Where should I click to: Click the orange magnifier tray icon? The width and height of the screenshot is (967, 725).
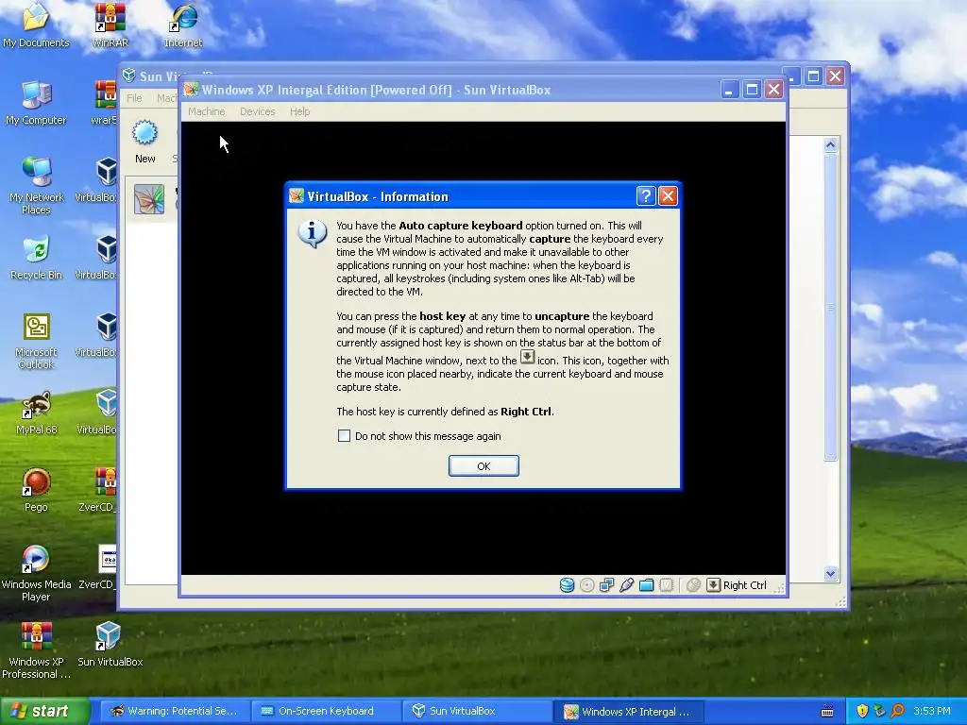pyautogui.click(x=897, y=711)
